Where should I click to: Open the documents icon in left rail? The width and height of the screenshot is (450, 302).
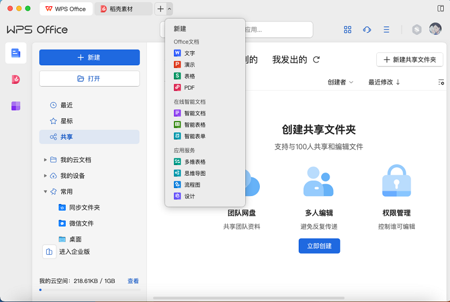[16, 53]
